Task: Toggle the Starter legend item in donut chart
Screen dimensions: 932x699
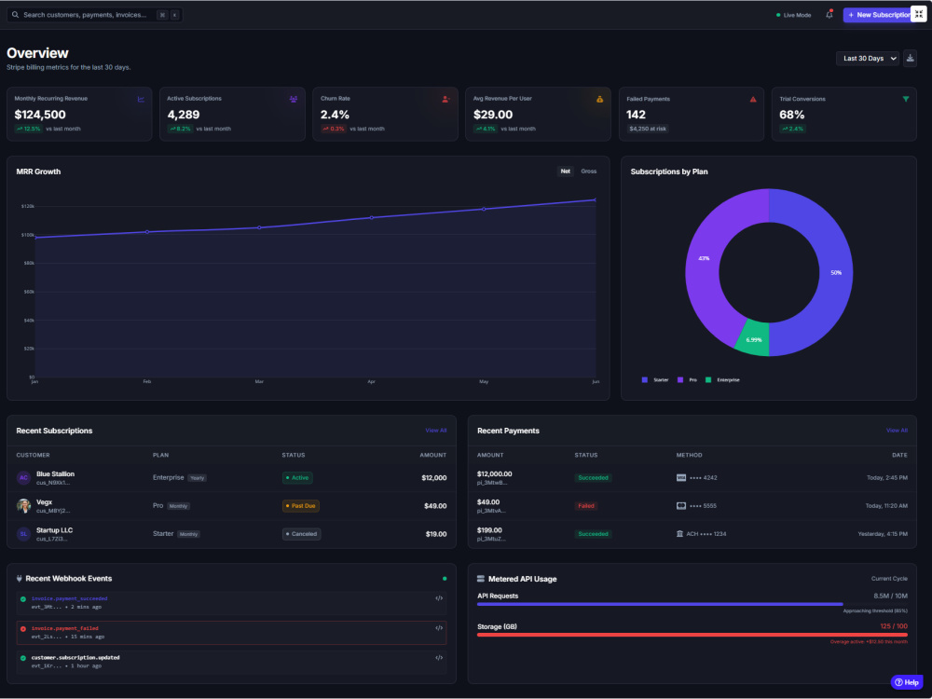Action: coord(655,380)
